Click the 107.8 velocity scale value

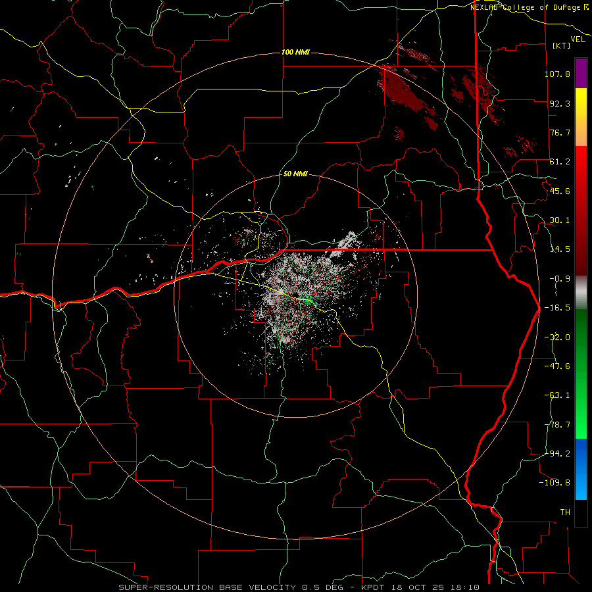coord(557,74)
